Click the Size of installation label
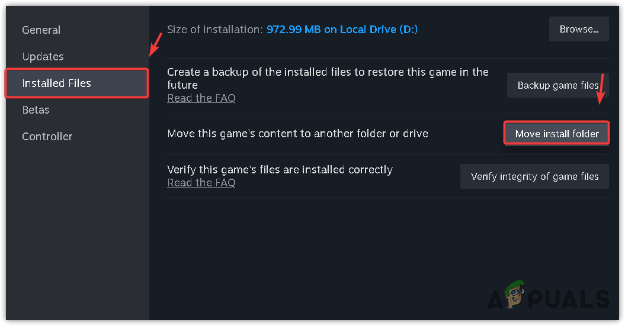Screen dimensions: 625x326 [x=214, y=29]
